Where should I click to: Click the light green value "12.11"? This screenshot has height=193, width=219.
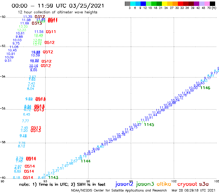tap(141, 122)
